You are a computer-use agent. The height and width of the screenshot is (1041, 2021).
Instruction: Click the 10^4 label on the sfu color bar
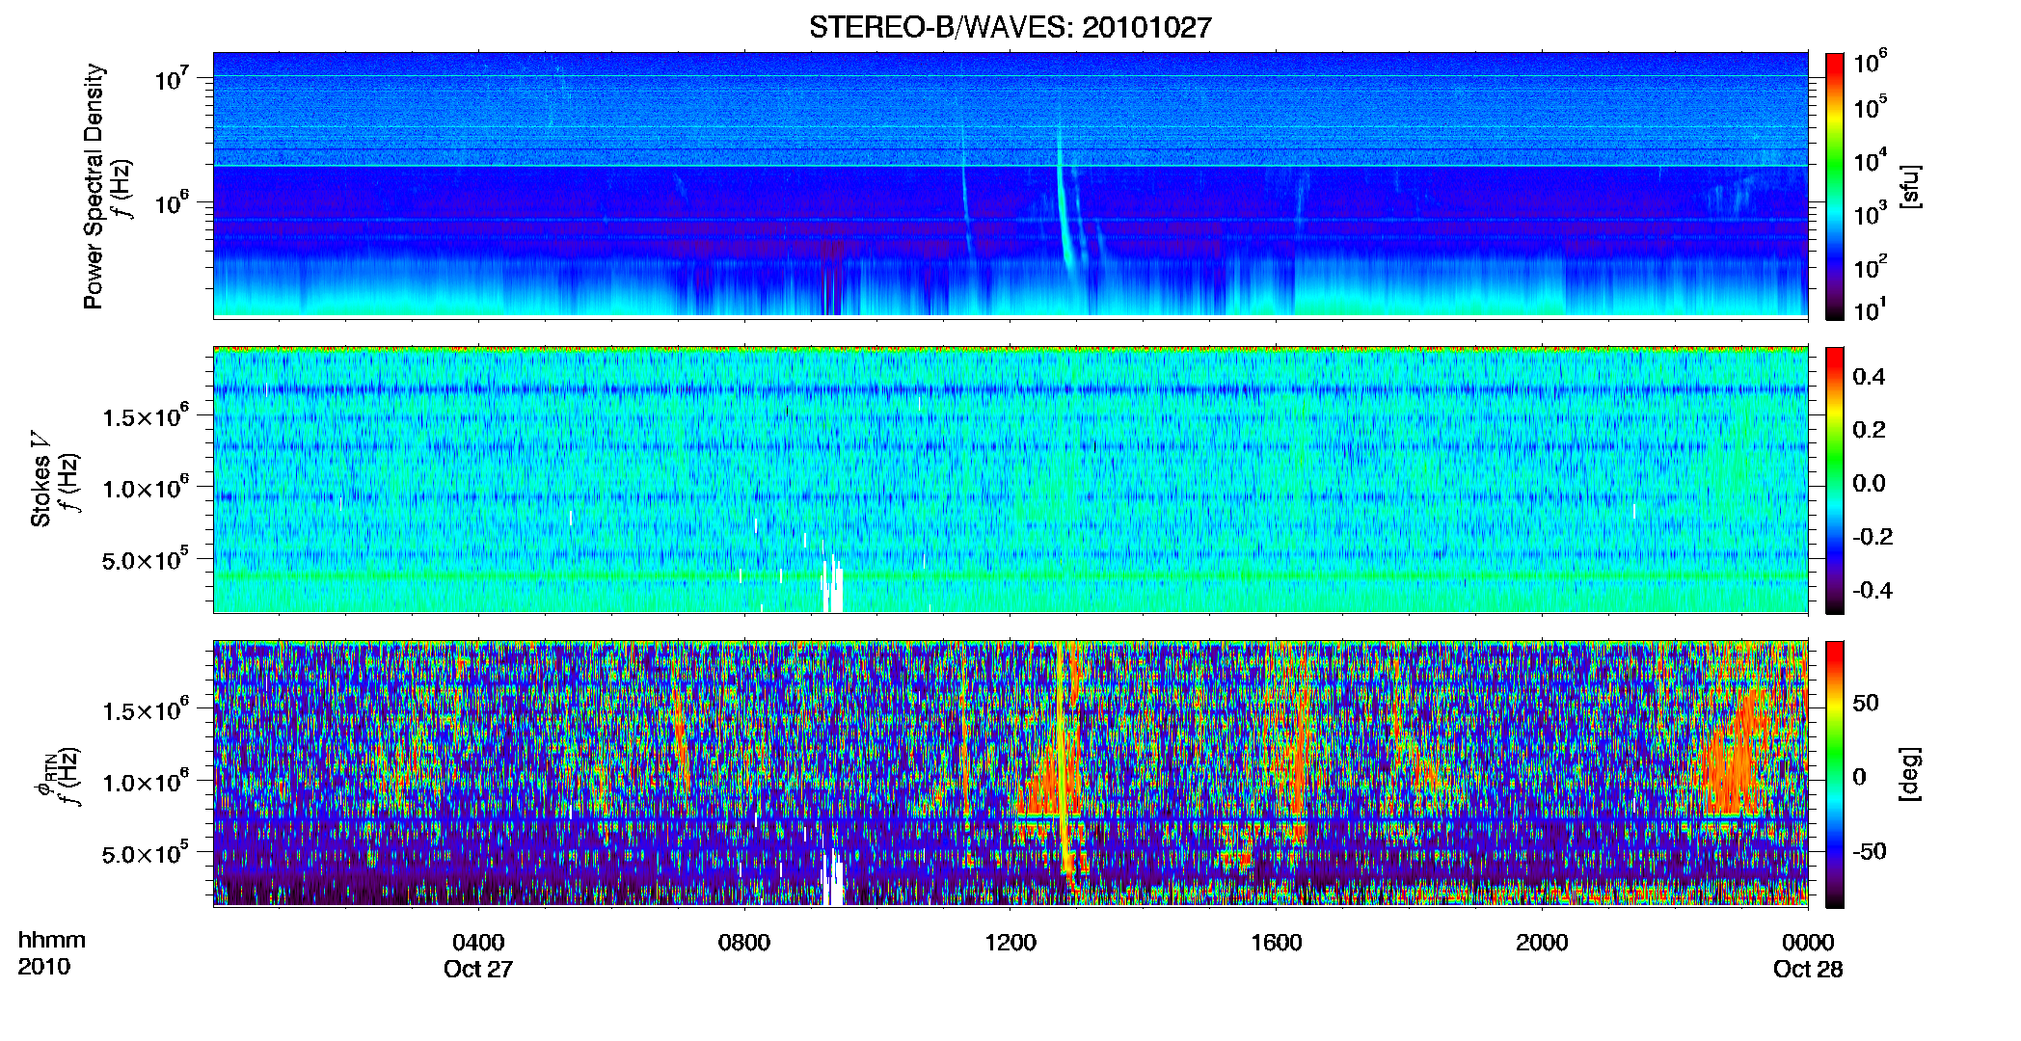(x=1870, y=161)
